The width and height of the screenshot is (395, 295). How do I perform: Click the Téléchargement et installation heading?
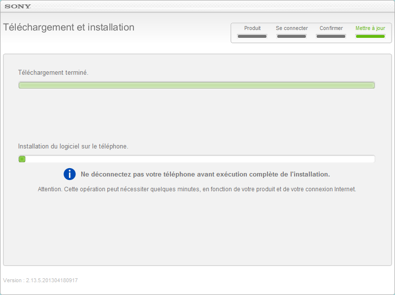[69, 27]
